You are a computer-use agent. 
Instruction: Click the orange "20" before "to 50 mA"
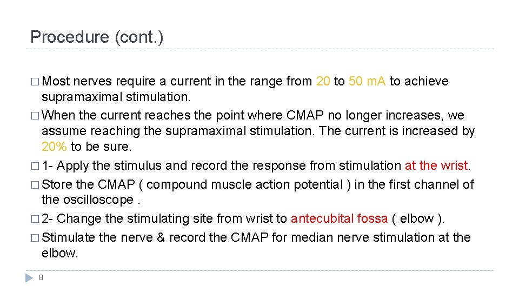[323, 82]
